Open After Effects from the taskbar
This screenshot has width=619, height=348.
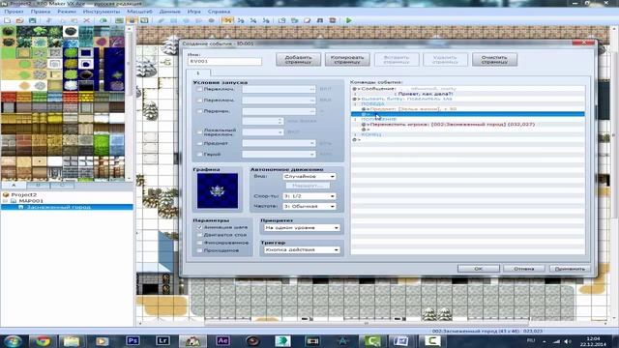(x=222, y=340)
